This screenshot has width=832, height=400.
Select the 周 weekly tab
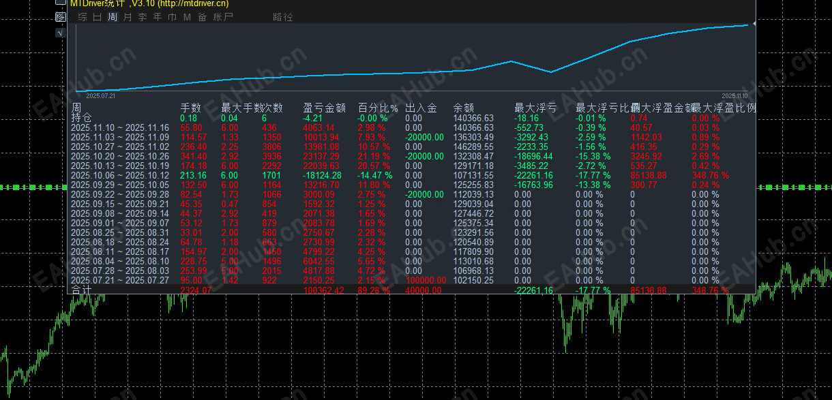(113, 17)
